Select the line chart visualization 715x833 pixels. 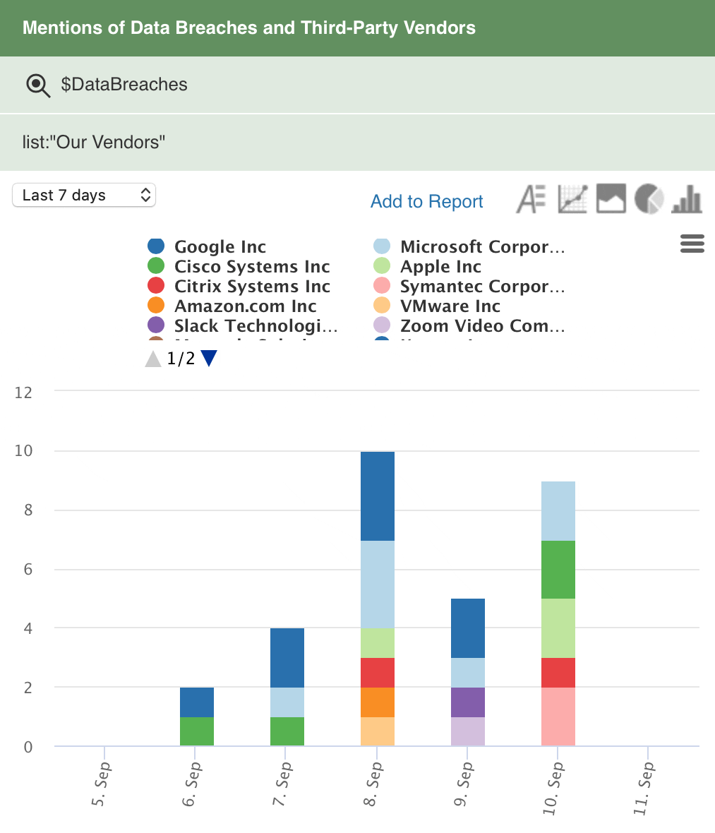(x=571, y=199)
